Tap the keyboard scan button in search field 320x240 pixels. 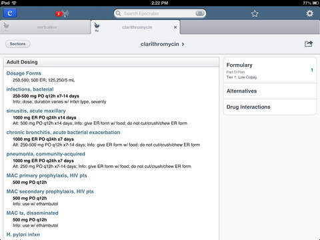(x=200, y=13)
